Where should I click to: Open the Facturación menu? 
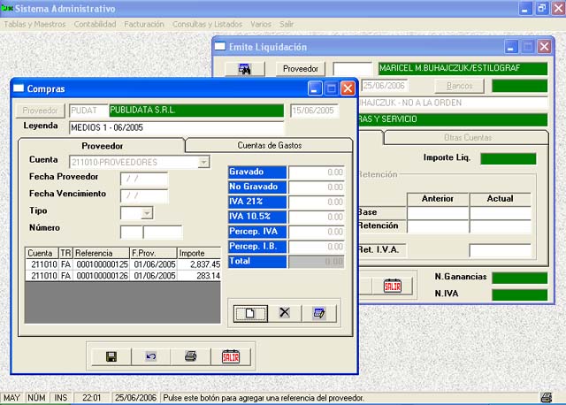click(142, 24)
